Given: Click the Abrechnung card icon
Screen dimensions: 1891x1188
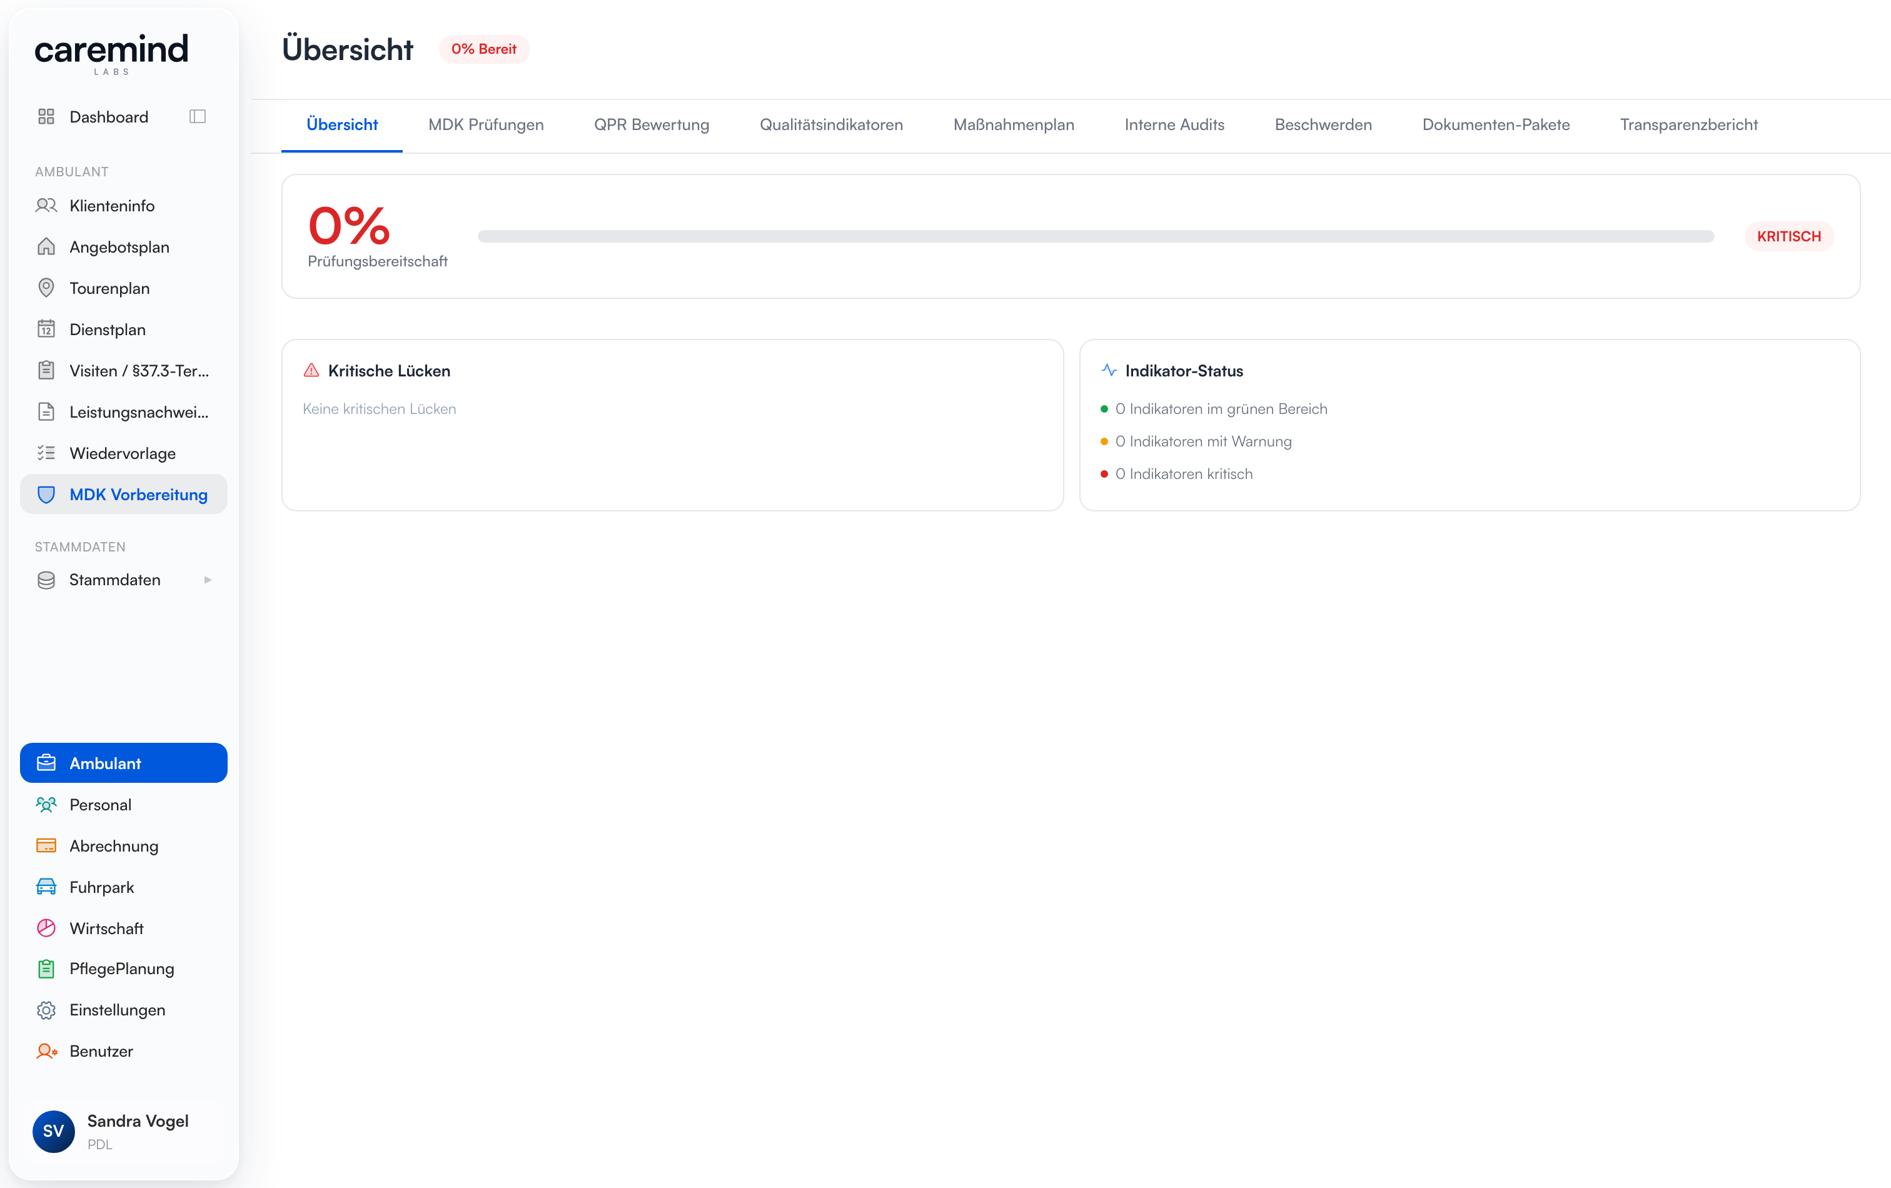Looking at the screenshot, I should [x=46, y=845].
